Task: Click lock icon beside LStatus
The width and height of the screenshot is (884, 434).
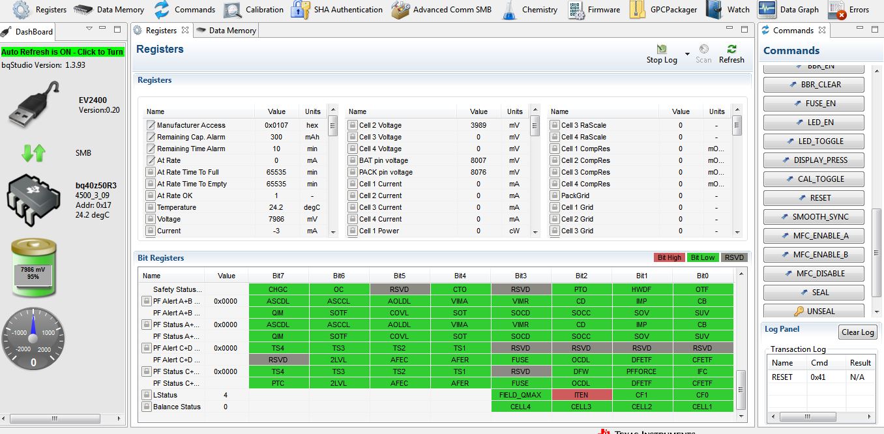Action: click(147, 395)
